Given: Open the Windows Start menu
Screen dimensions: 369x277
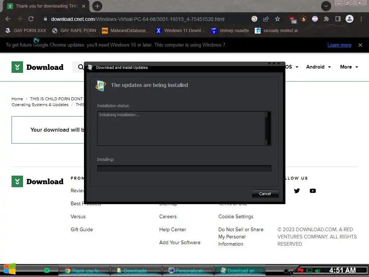Looking at the screenshot, I should 10,269.
